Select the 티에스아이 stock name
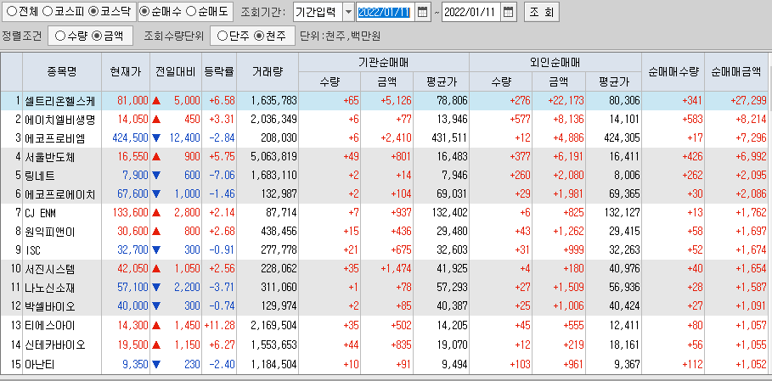Viewport: 772px width, 381px height. click(49, 325)
